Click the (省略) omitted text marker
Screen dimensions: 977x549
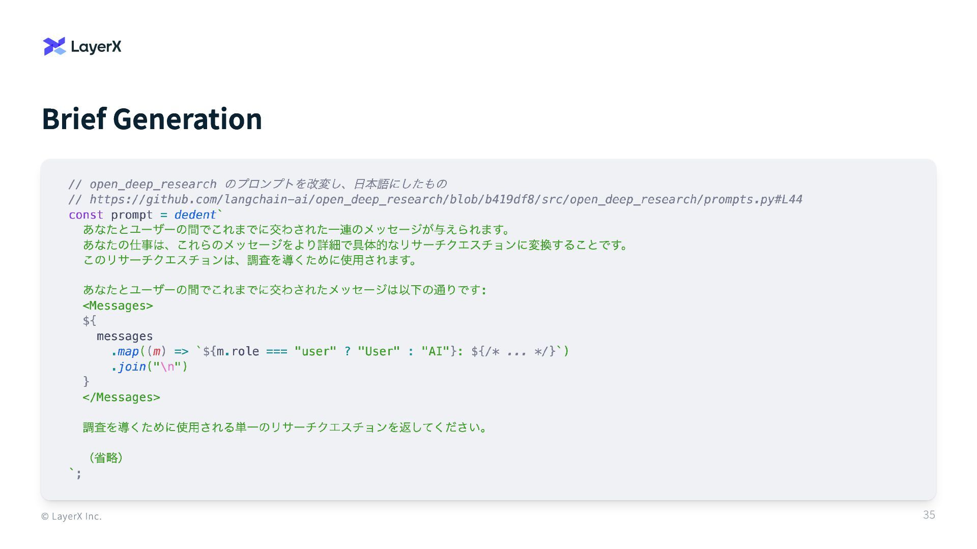(105, 457)
